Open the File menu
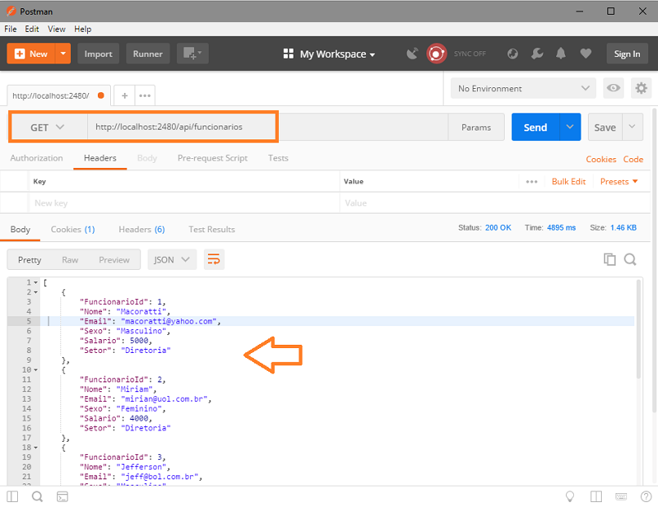This screenshot has width=658, height=507. [x=11, y=29]
